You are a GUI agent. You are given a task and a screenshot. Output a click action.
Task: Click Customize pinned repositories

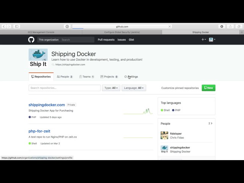pyautogui.click(x=180, y=88)
